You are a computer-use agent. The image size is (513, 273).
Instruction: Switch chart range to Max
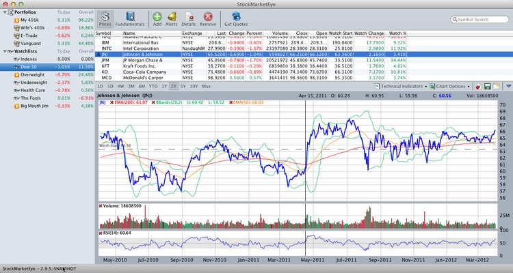click(x=206, y=87)
